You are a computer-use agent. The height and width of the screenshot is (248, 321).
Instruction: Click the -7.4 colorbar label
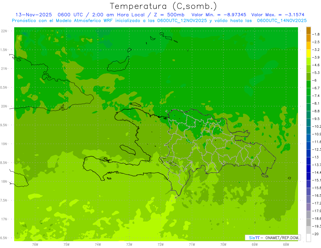coord(316,96)
